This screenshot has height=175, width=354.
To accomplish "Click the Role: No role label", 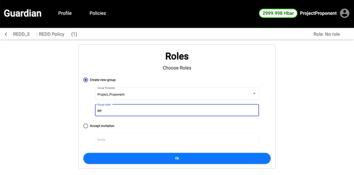I will coord(326,34).
